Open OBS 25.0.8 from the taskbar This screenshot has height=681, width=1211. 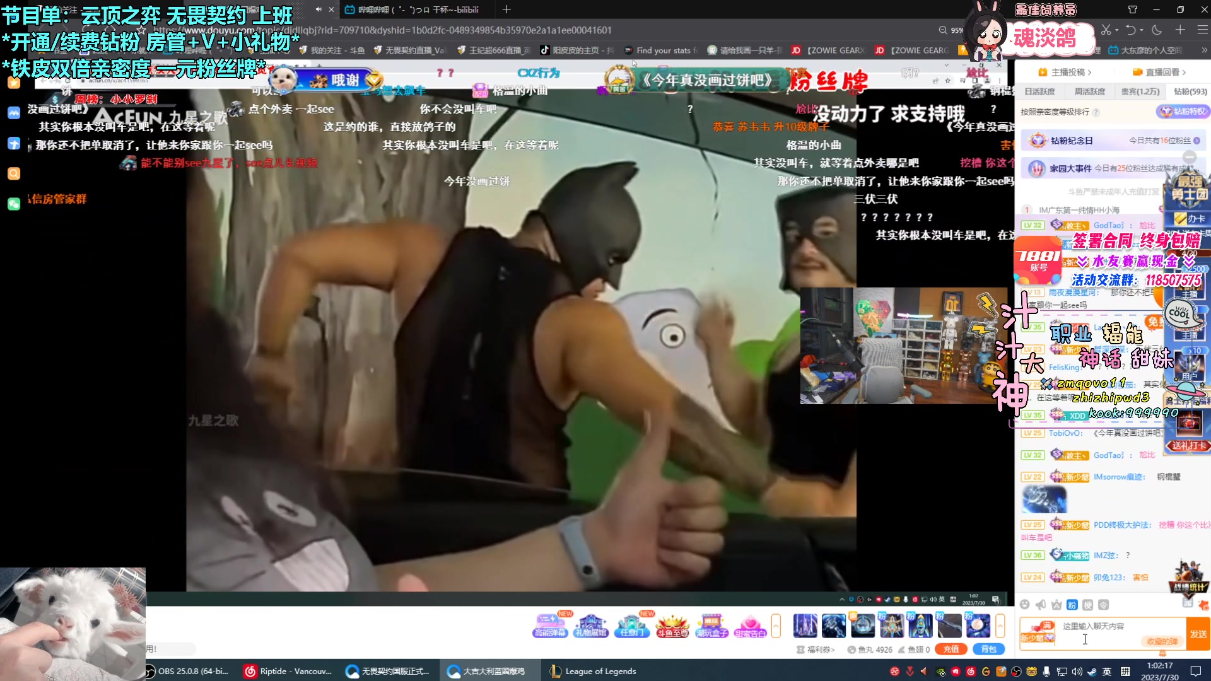coord(189,671)
